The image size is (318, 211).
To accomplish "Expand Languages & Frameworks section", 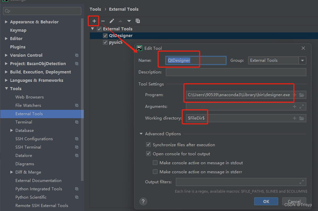I will pos(6,80).
